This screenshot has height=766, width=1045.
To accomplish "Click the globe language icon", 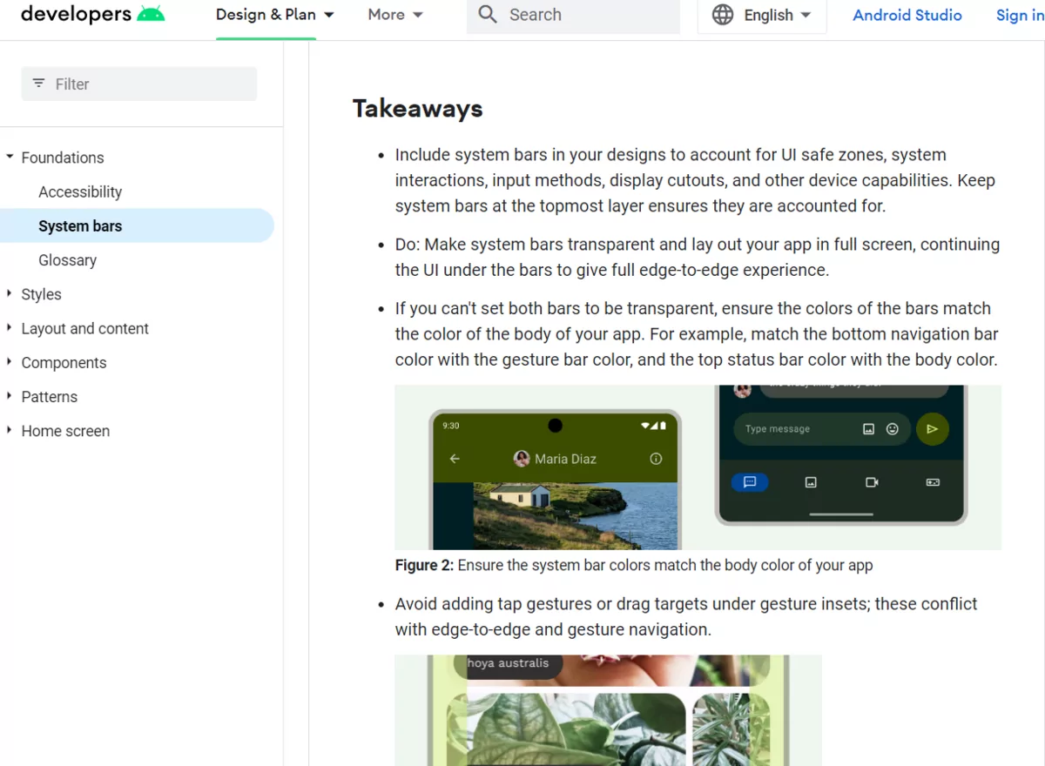I will coord(723,15).
